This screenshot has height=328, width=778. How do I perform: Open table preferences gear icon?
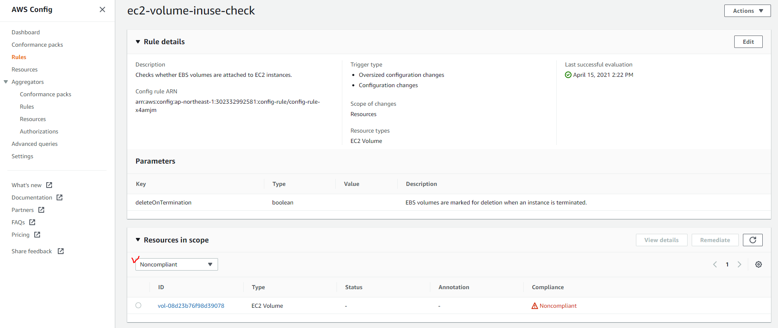tap(759, 264)
